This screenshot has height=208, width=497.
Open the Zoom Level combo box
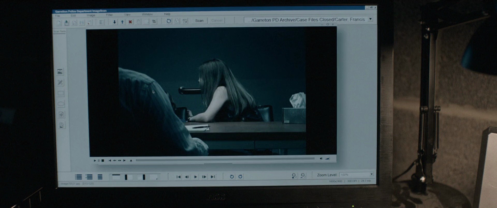(x=356, y=175)
